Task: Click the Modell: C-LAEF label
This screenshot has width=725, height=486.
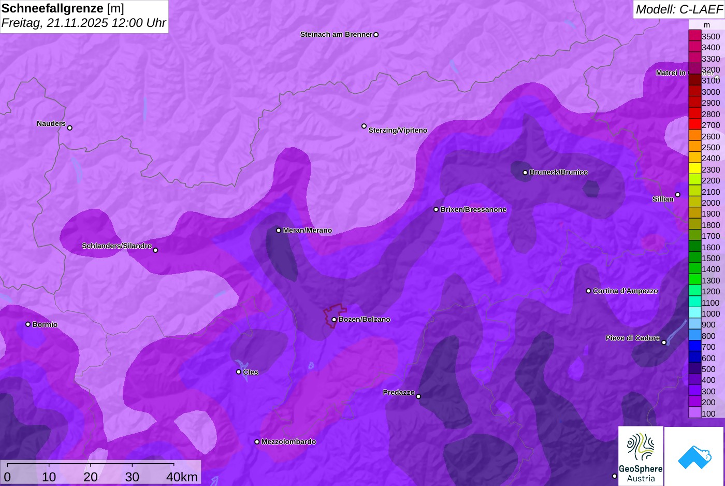Action: (678, 9)
